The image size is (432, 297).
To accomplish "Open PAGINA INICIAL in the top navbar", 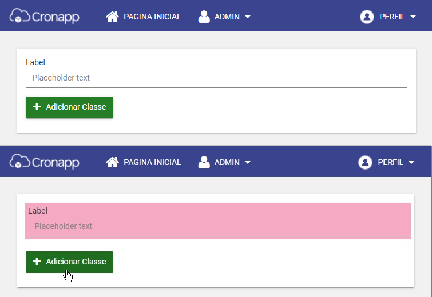I will (x=152, y=17).
